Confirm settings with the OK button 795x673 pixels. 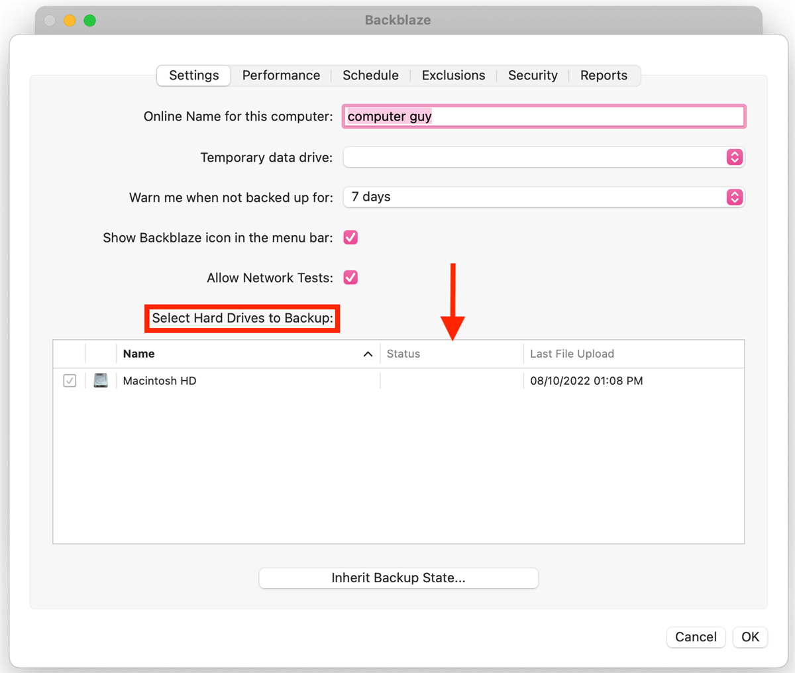click(x=750, y=637)
